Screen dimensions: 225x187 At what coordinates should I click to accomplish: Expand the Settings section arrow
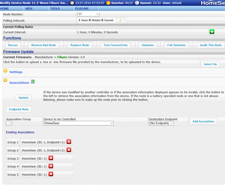[5, 71]
